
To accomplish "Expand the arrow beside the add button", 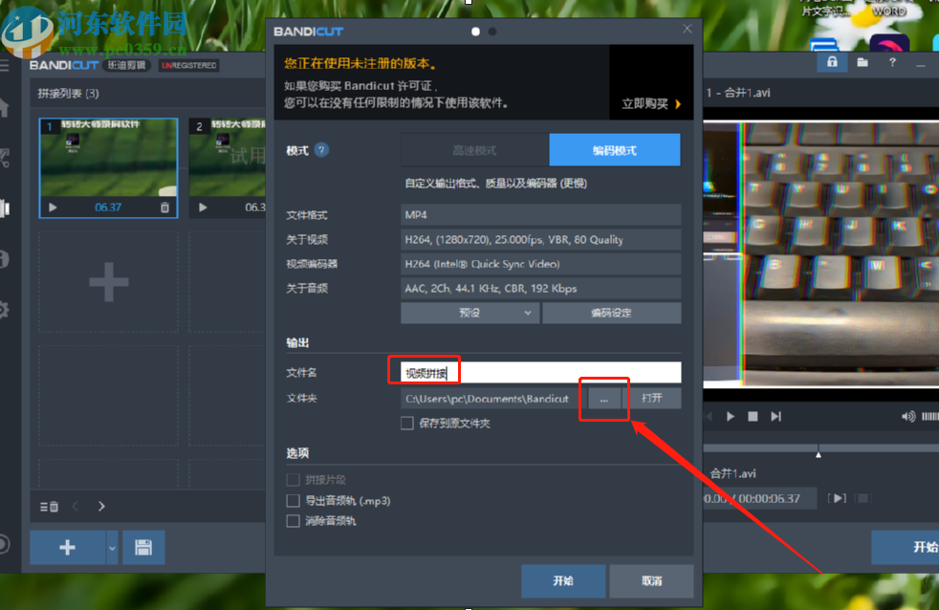I will (112, 547).
